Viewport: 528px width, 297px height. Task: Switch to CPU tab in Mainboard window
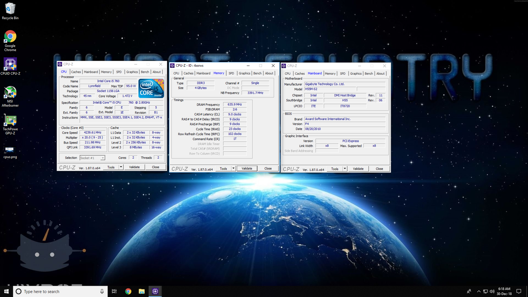click(x=288, y=73)
